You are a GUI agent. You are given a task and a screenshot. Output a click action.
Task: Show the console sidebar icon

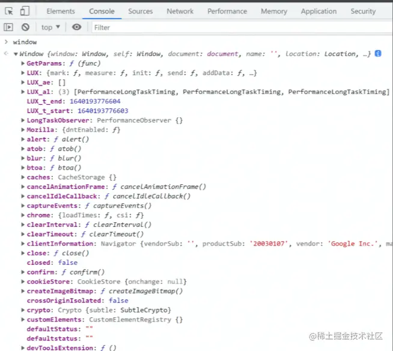(8, 27)
